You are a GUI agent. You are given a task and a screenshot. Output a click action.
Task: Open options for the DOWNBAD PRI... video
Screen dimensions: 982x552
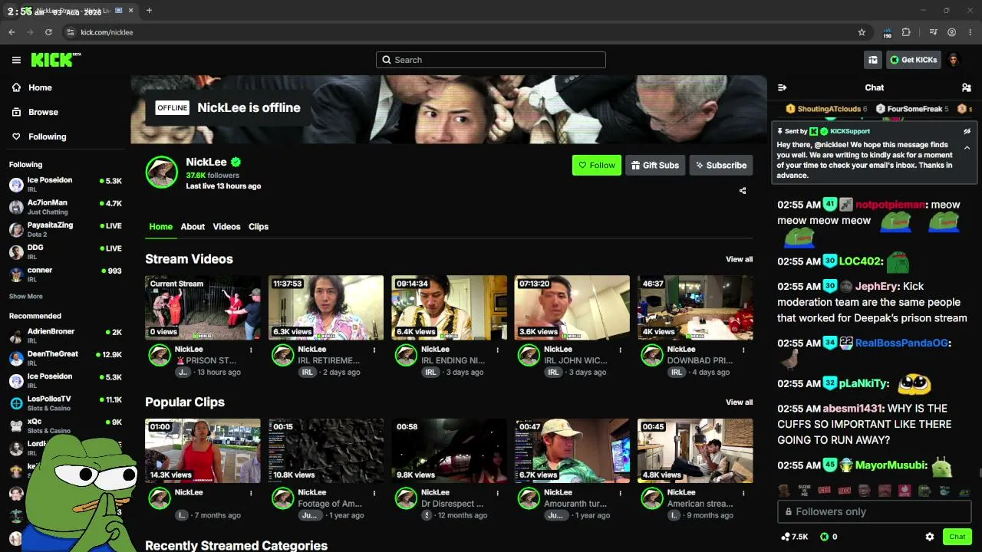point(743,350)
